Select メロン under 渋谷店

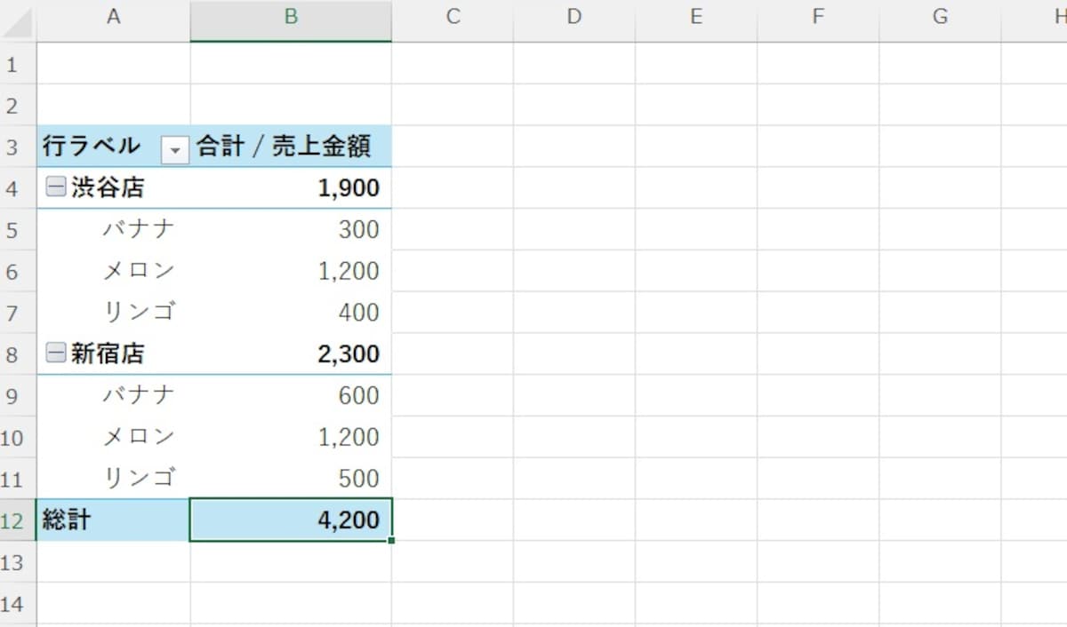(113, 271)
